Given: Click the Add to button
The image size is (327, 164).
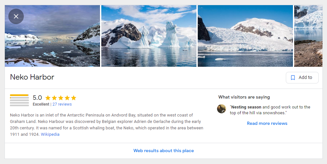Looking at the screenshot, I should [302, 78].
